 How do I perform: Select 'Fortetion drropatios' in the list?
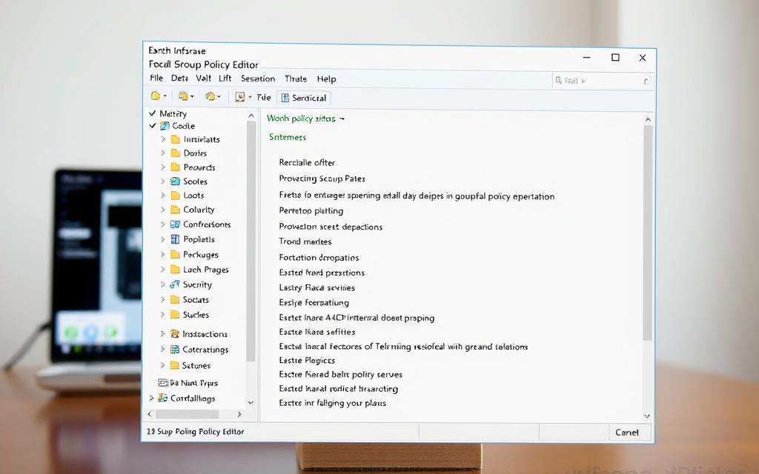pyautogui.click(x=319, y=258)
